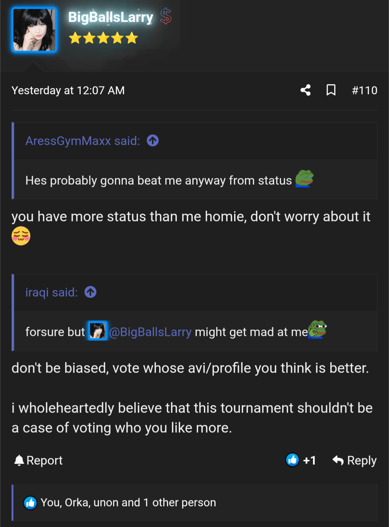
Task: Click the BigBallsLarry username
Action: pyautogui.click(x=111, y=17)
